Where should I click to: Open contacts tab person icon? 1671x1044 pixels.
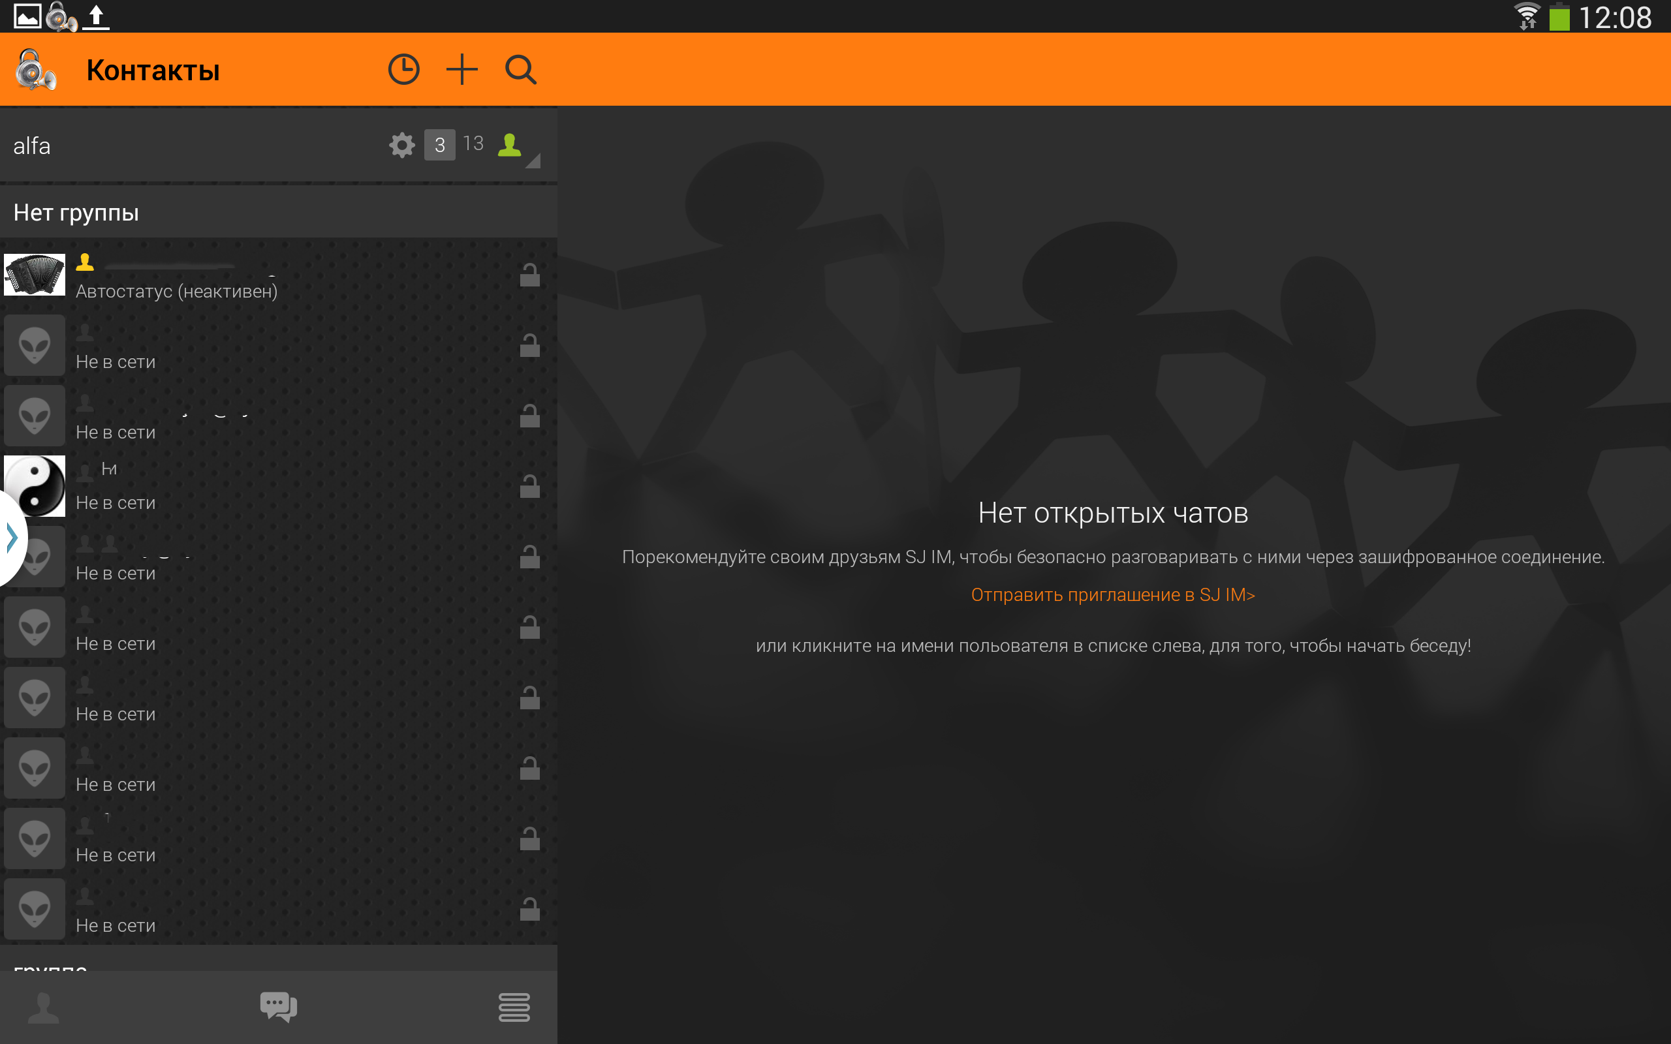click(44, 1007)
